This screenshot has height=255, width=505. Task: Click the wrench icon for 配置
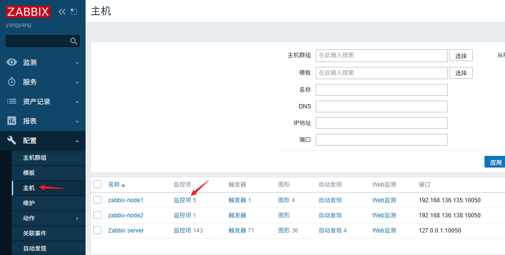(x=12, y=140)
